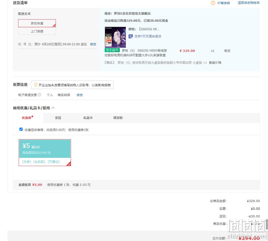Switch to 领货码 tab

[118, 118]
